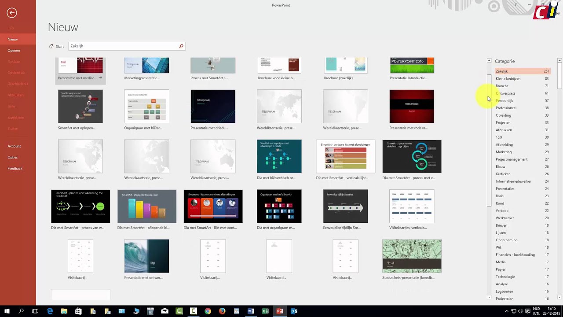Click the PowerPoint taskbar icon

pos(280,311)
